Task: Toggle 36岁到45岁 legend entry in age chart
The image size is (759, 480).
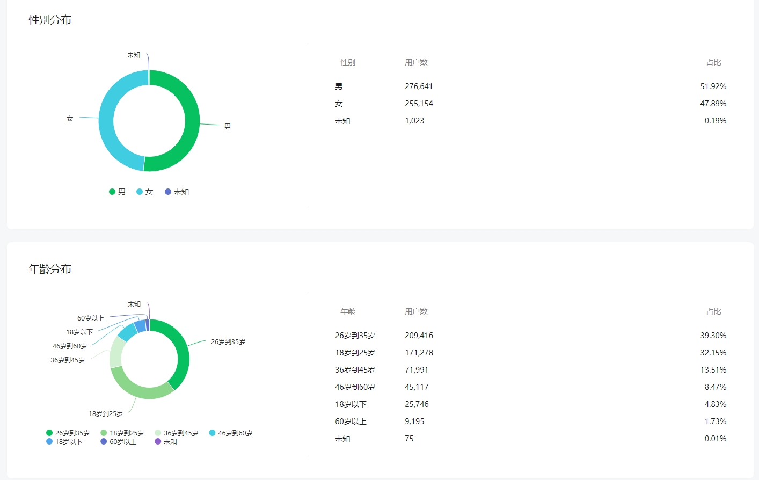Action: [x=176, y=433]
